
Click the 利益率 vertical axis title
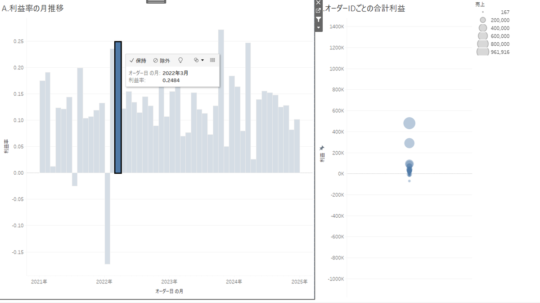tap(6, 146)
